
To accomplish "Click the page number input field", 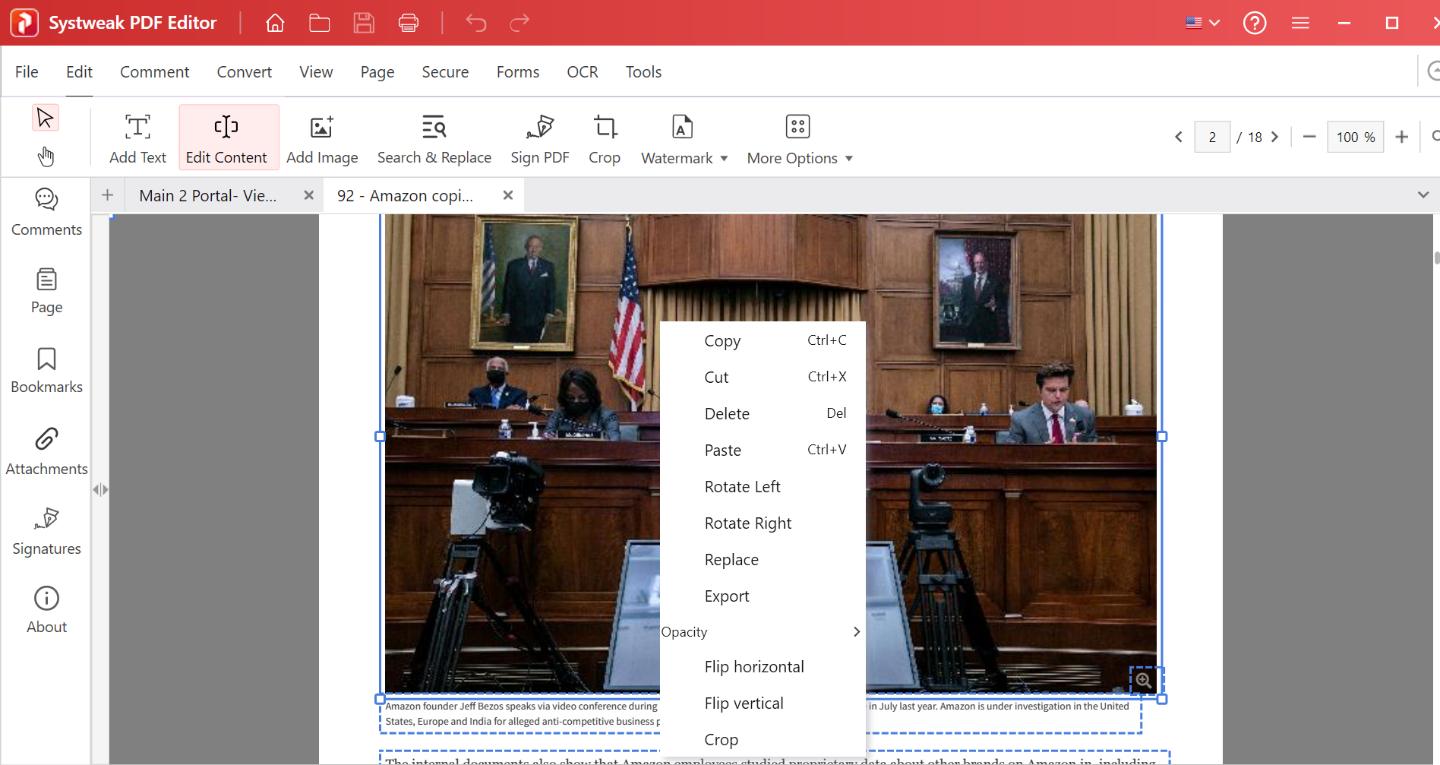I will (1212, 137).
